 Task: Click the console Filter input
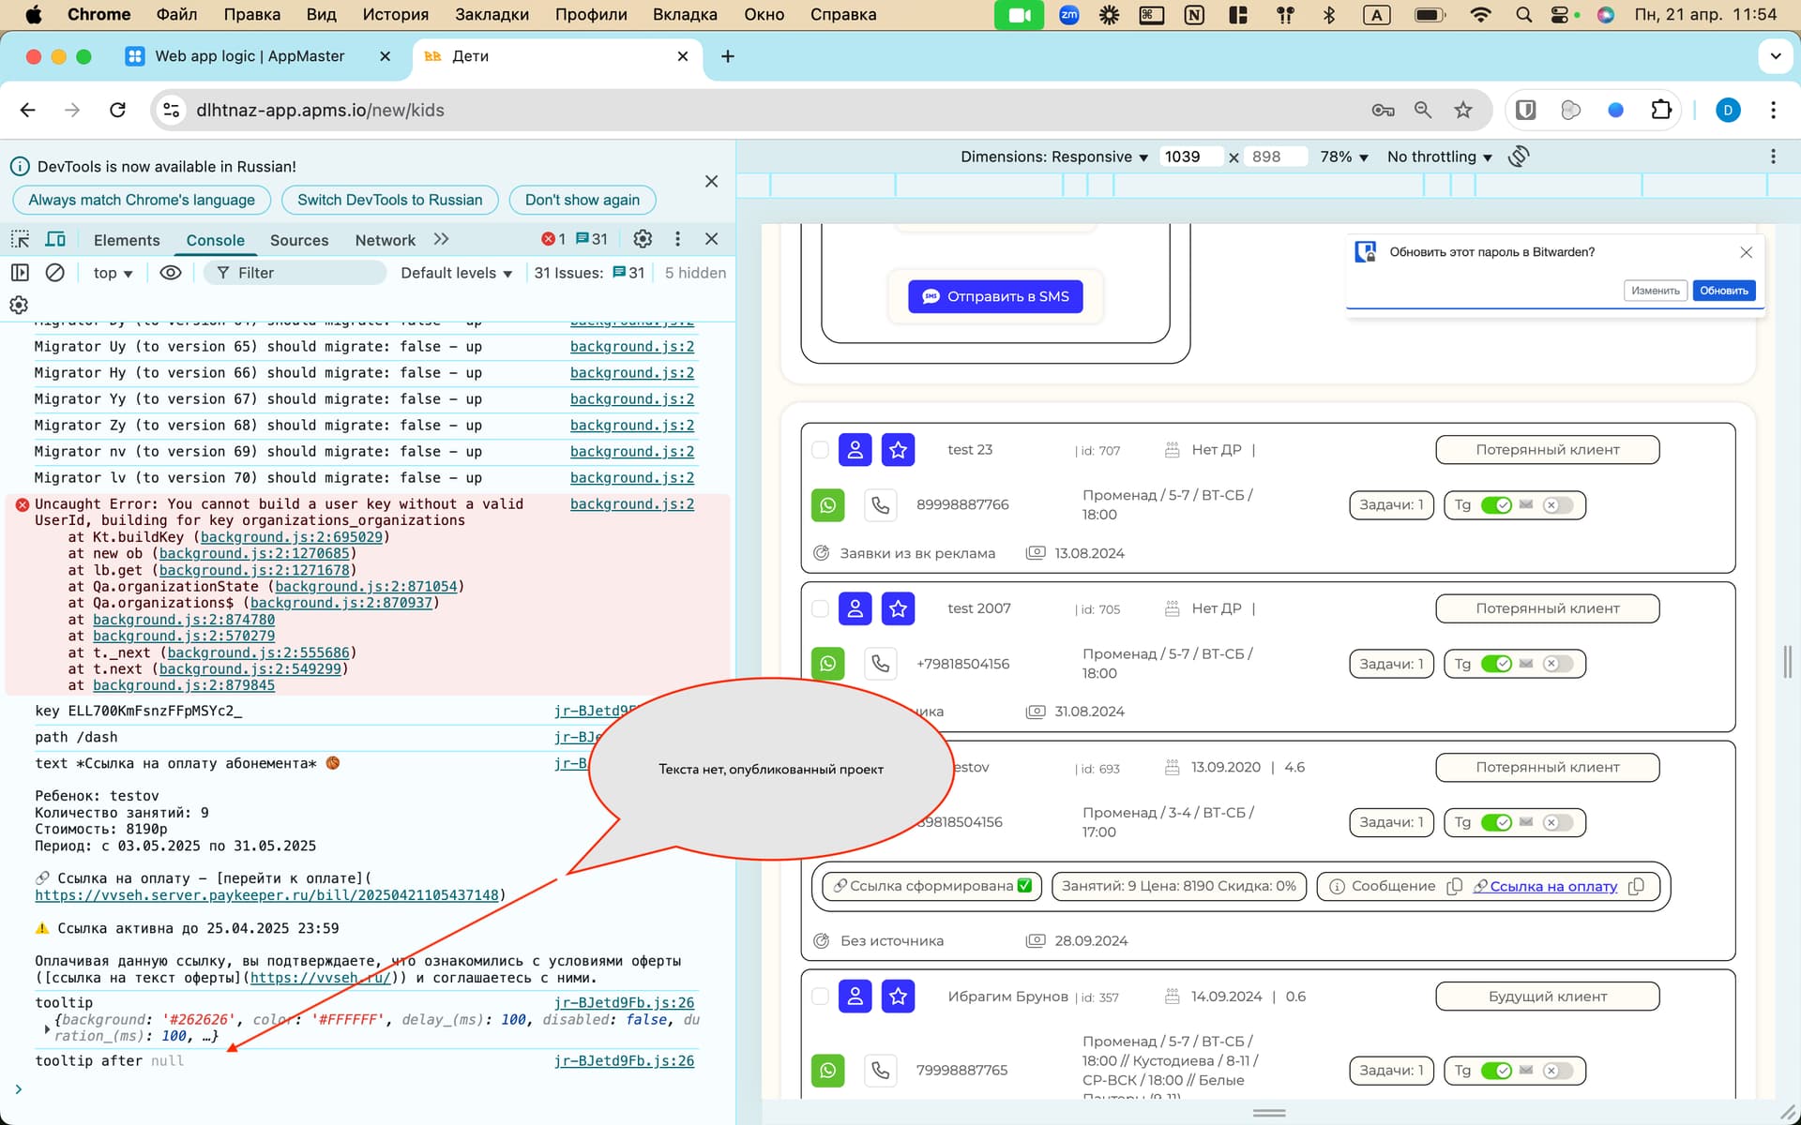(295, 273)
